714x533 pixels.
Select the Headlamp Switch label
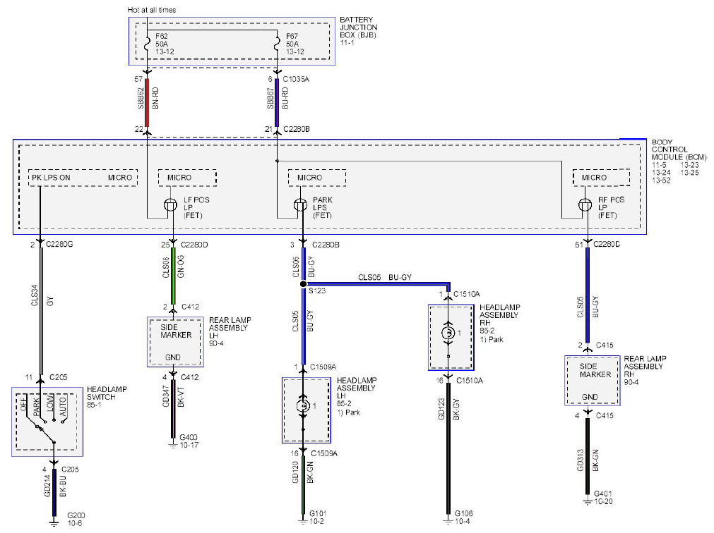pos(107,397)
